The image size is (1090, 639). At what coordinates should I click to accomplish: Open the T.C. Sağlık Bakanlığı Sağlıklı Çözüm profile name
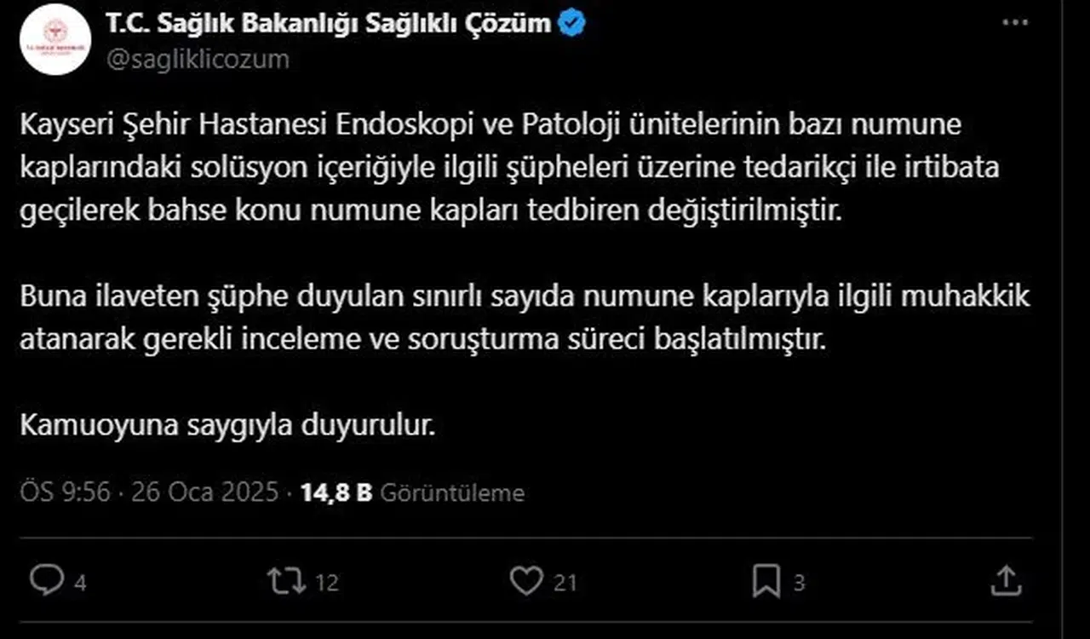click(329, 23)
